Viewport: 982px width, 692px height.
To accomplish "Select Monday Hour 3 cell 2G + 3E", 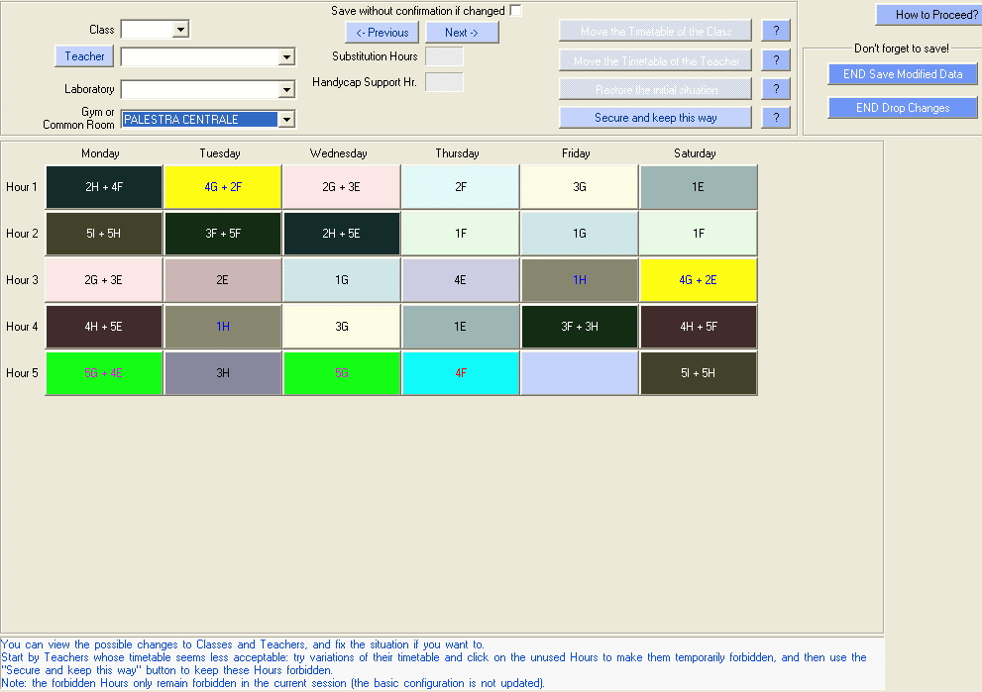I will click(104, 280).
